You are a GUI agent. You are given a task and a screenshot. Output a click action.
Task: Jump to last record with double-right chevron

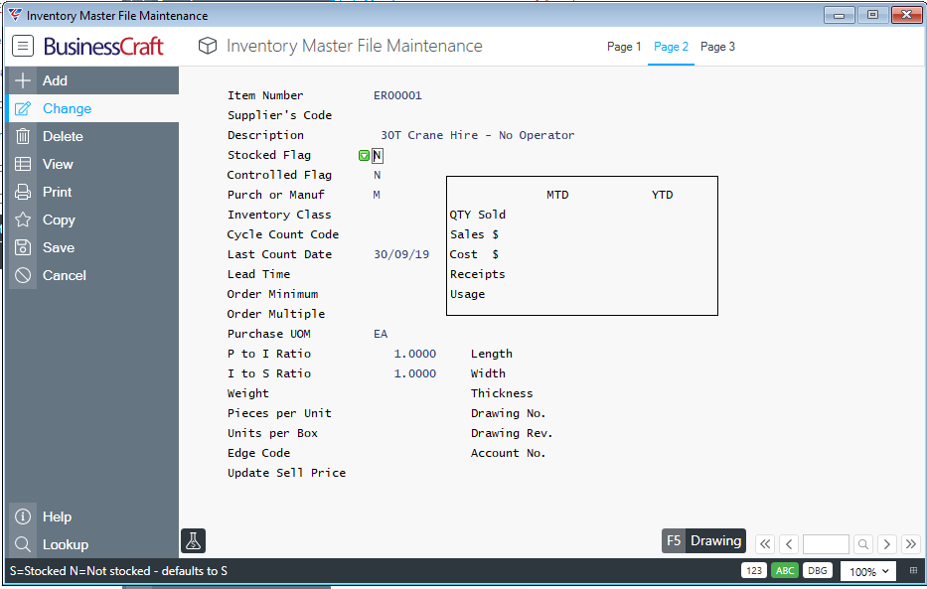coord(910,544)
